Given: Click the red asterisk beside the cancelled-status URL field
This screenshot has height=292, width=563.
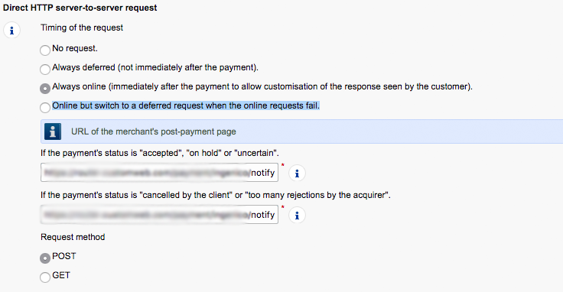Looking at the screenshot, I should [x=282, y=207].
